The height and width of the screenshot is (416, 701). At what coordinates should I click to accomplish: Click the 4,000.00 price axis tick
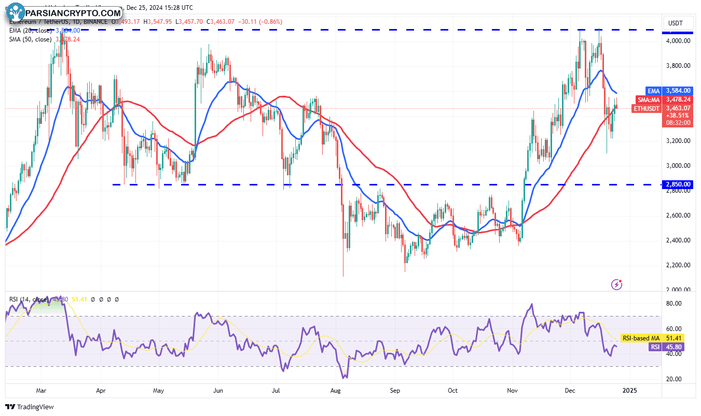click(x=678, y=41)
